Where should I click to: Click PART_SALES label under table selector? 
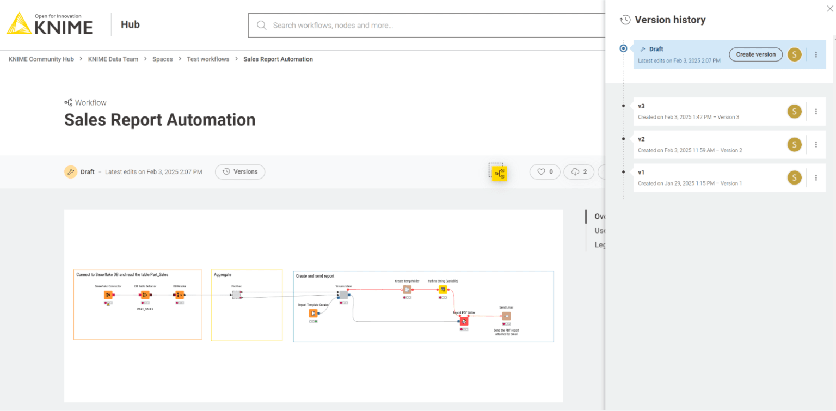coord(145,309)
